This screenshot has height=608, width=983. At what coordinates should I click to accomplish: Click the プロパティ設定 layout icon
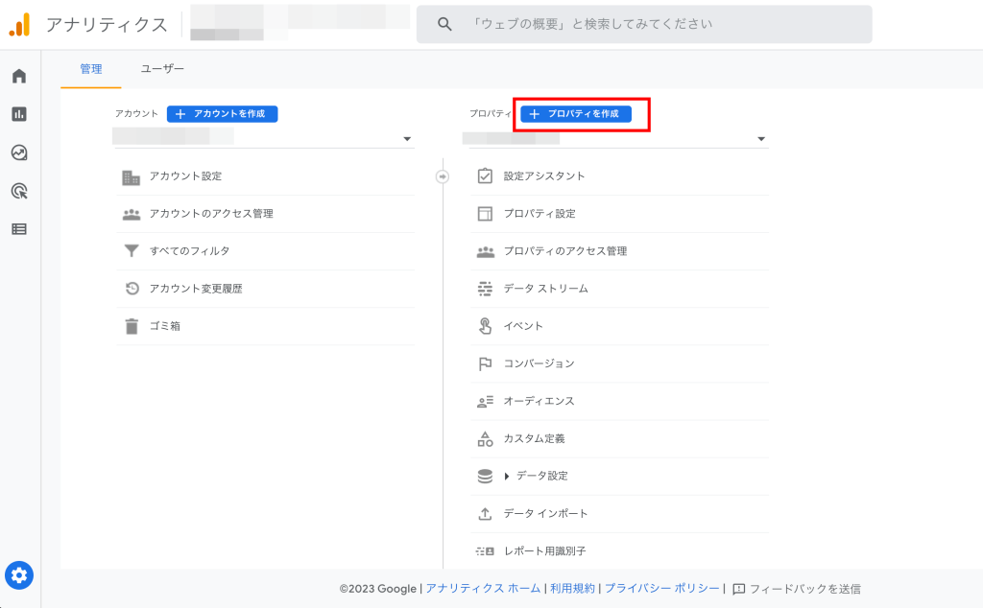(x=485, y=214)
